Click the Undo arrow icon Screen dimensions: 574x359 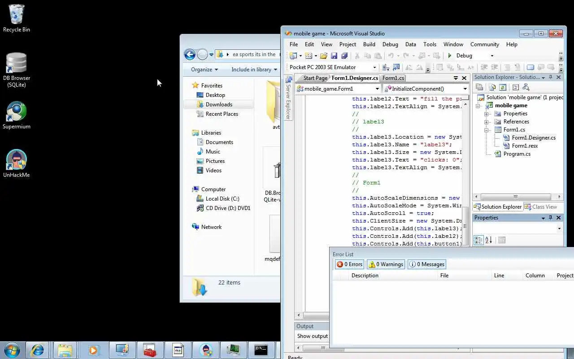pyautogui.click(x=391, y=56)
